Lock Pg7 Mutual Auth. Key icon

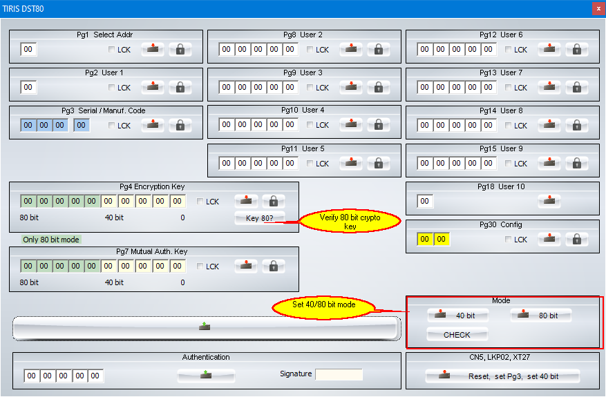273,266
